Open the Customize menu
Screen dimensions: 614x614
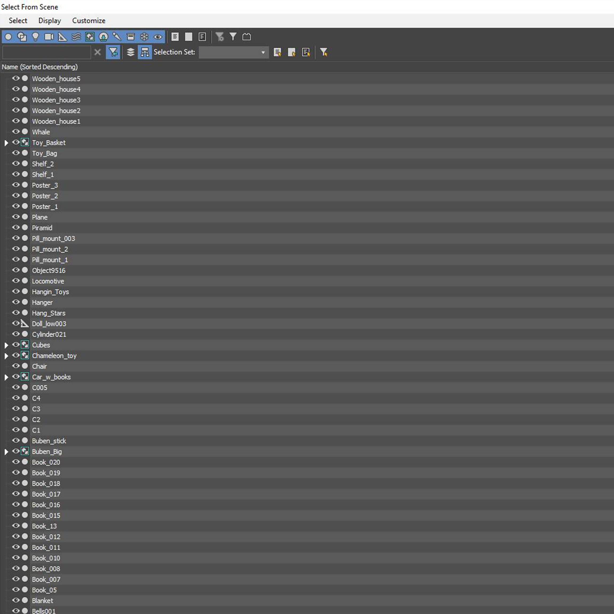[x=89, y=21]
